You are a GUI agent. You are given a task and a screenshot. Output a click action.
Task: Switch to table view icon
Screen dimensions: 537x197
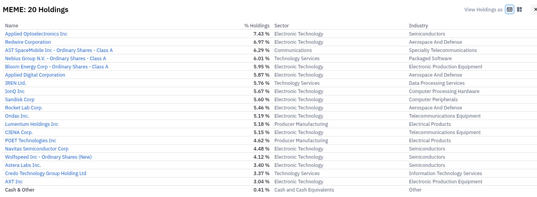(x=510, y=9)
